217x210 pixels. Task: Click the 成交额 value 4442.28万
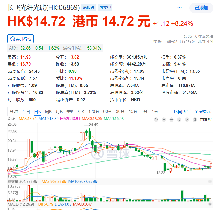point(136,64)
